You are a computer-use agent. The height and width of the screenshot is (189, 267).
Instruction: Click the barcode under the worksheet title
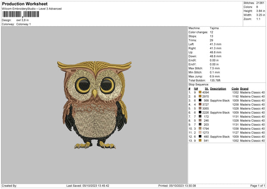(20, 15)
